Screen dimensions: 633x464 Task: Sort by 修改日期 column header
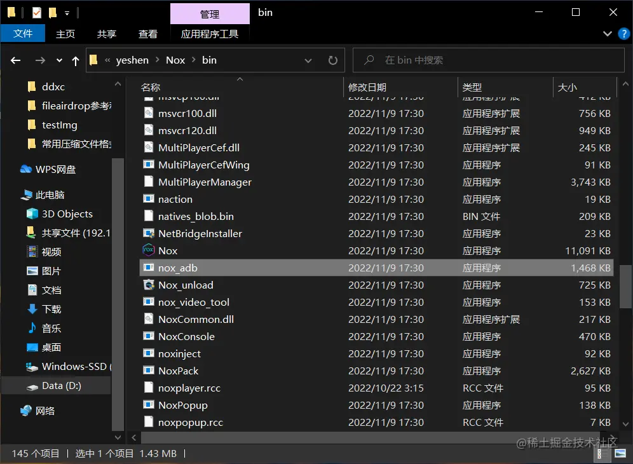click(x=367, y=87)
